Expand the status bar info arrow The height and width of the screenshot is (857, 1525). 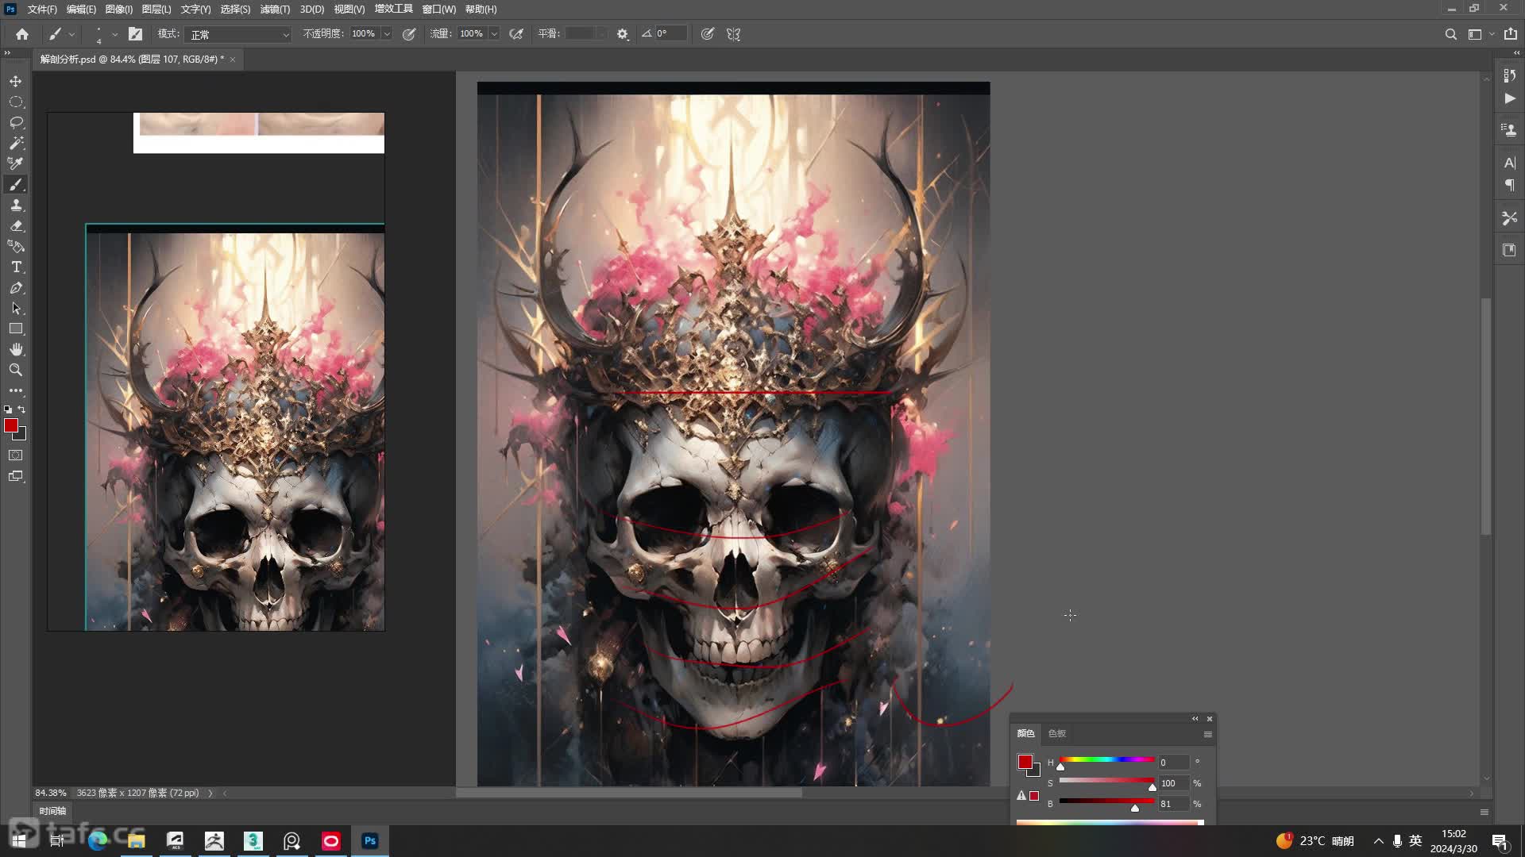pos(210,793)
